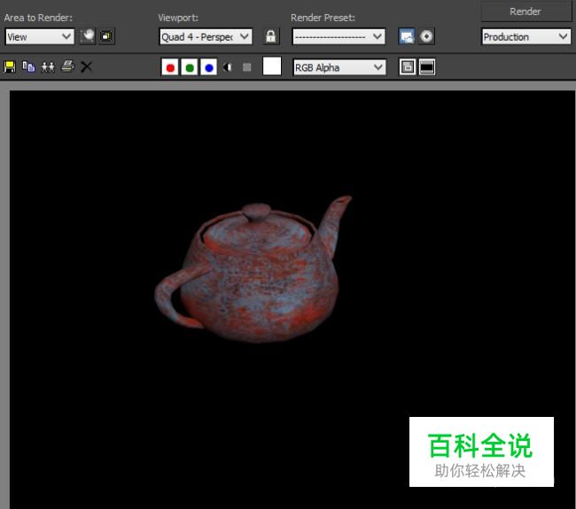Toggle the Blue channel display

209,67
